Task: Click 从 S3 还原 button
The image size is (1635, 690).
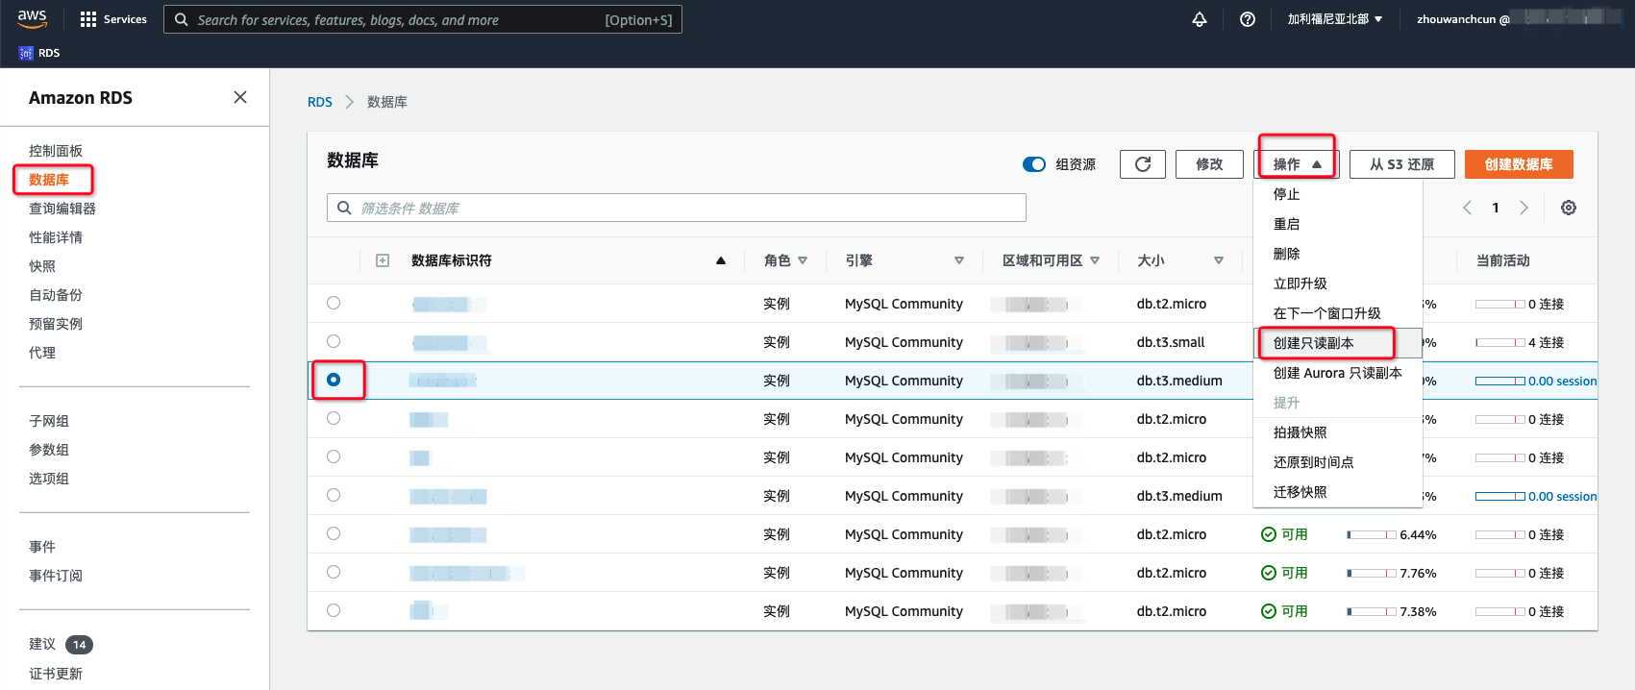Action: (1401, 164)
